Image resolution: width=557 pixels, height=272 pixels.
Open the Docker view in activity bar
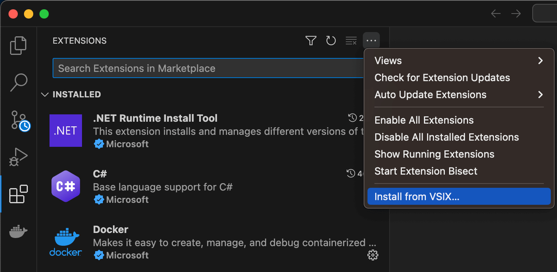point(18,232)
